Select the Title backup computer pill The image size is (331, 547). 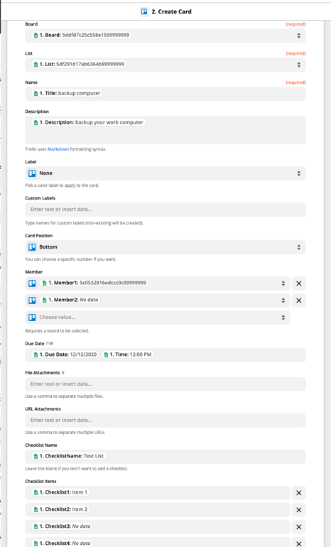point(67,93)
